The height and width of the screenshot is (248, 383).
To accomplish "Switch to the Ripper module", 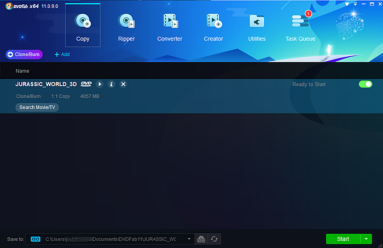I will (x=126, y=27).
